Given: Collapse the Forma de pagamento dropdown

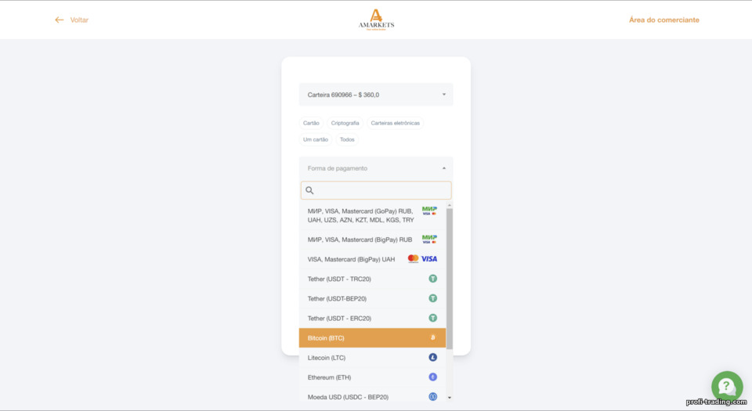Looking at the screenshot, I should point(376,168).
